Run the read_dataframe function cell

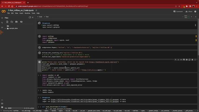coord(39,107)
